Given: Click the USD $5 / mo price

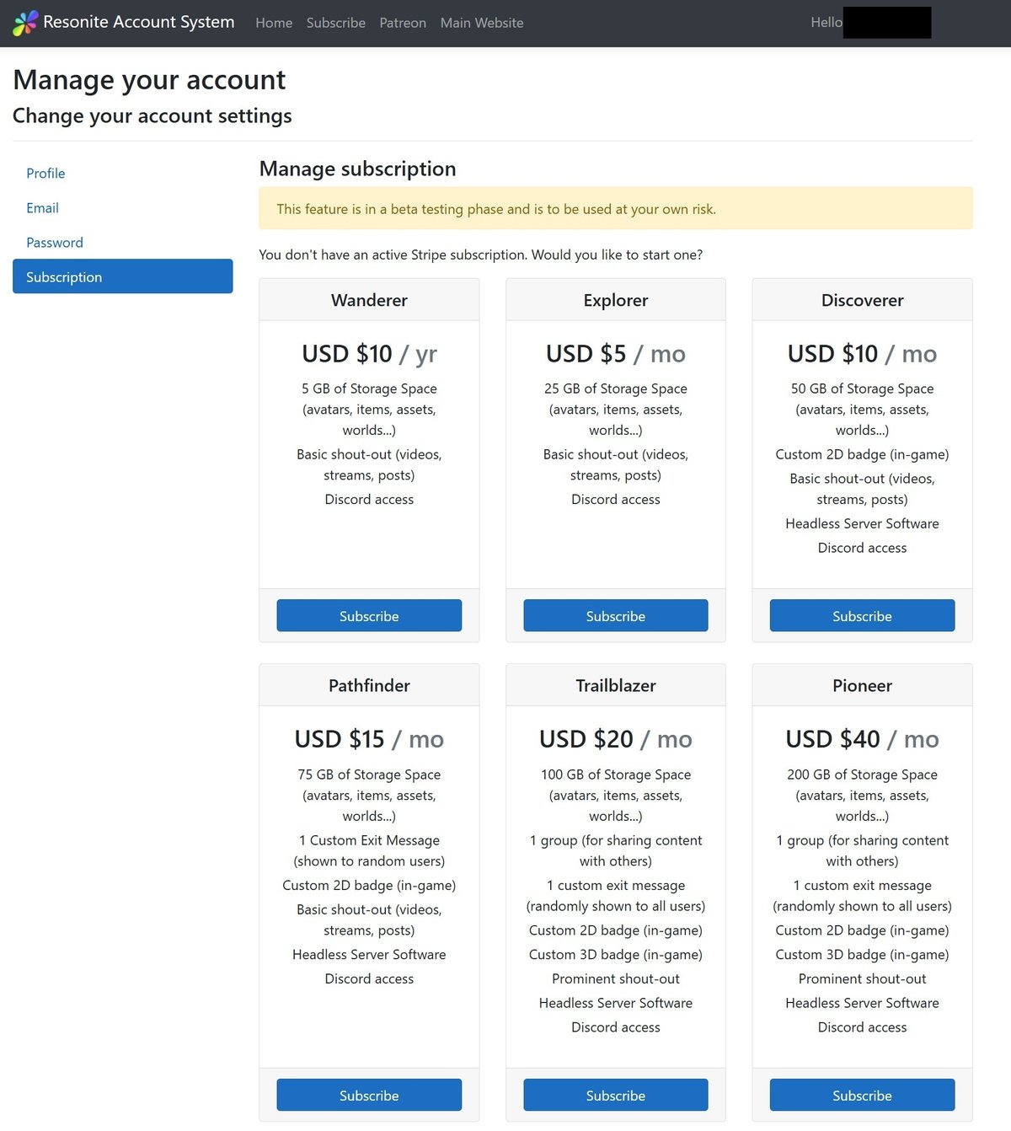Looking at the screenshot, I should [x=616, y=354].
